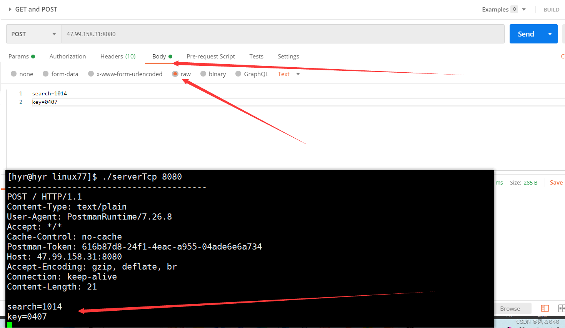565x328 pixels.
Task: Click the POST / HTTP/1.1 line in terminal
Action: (x=45, y=197)
